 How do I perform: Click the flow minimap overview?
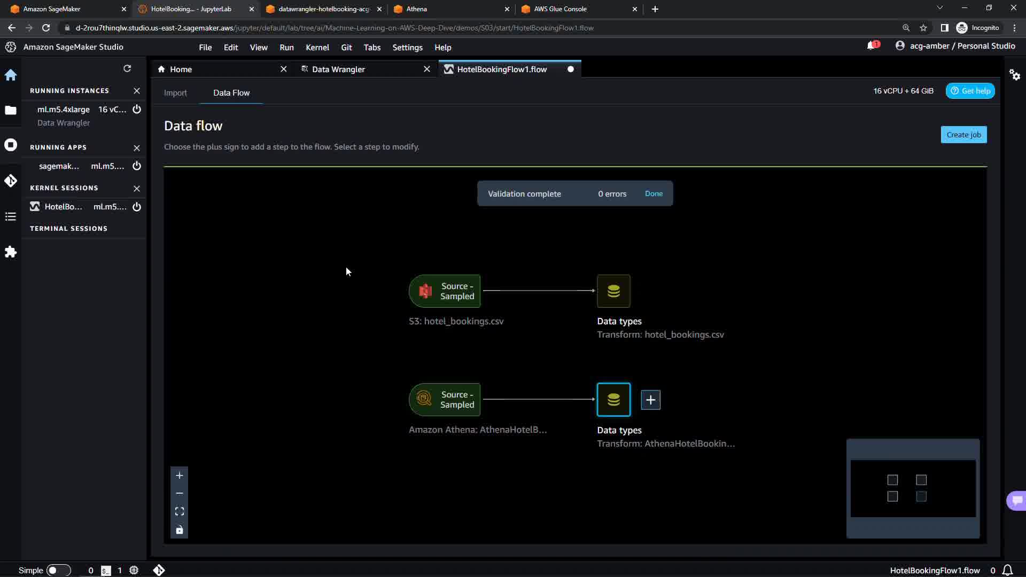[913, 488]
